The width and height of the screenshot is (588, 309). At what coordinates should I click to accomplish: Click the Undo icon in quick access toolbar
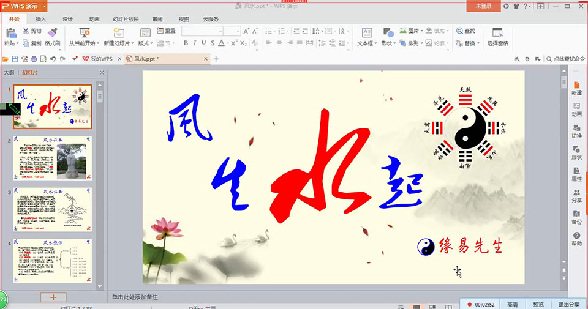(x=53, y=59)
